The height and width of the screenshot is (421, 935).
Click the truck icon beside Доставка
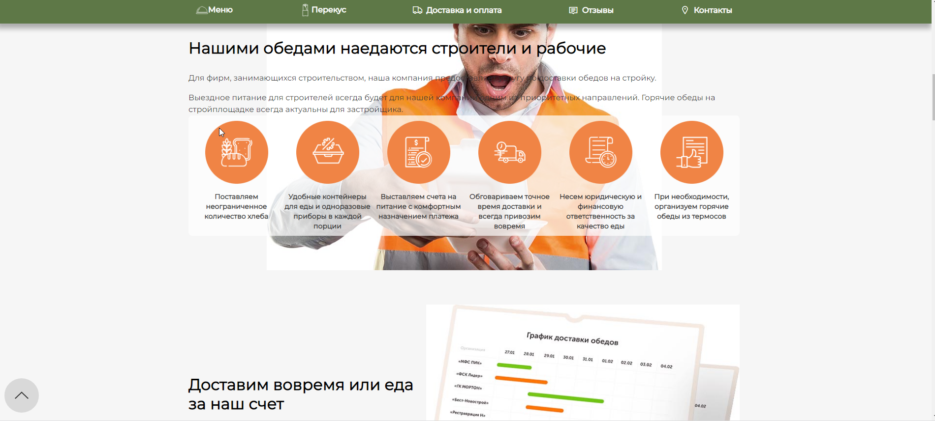pos(417,10)
